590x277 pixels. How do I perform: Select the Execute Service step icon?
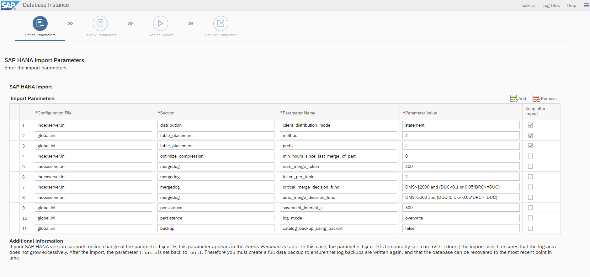[x=161, y=23]
